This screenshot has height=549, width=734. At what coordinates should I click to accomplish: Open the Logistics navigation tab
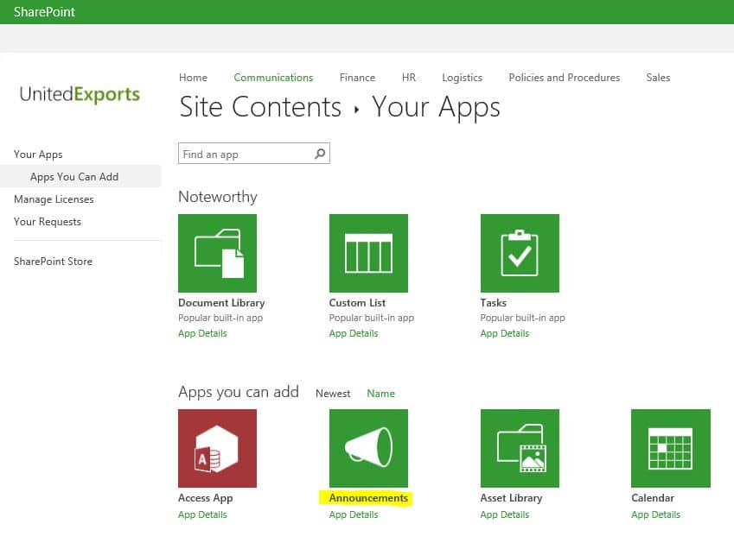[462, 78]
